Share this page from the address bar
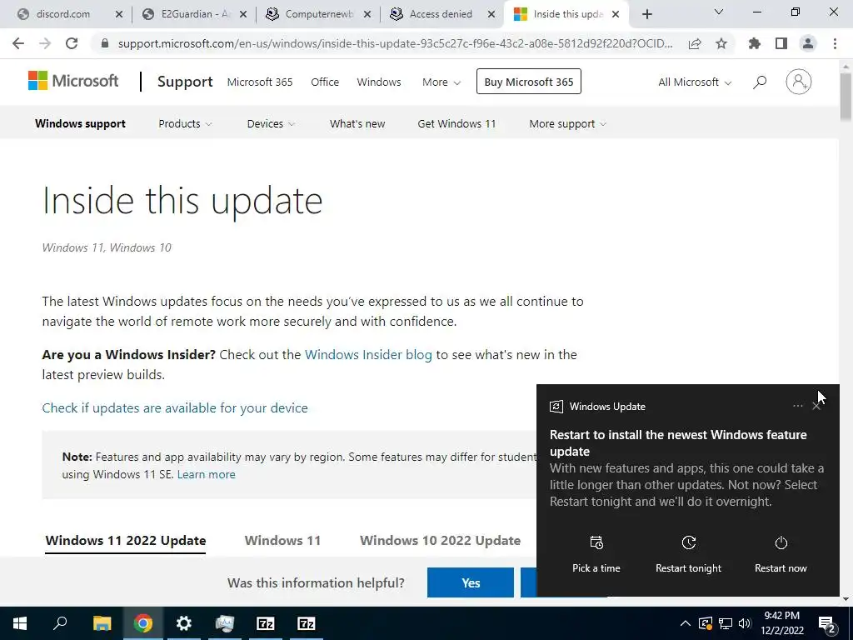 (694, 43)
